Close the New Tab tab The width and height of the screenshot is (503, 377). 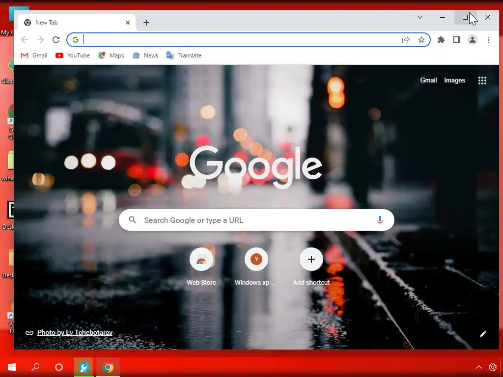click(128, 23)
